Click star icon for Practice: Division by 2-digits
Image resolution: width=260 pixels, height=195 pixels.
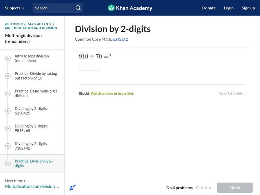point(8,163)
